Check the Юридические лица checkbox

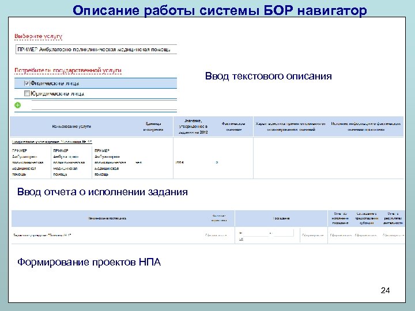(27, 93)
